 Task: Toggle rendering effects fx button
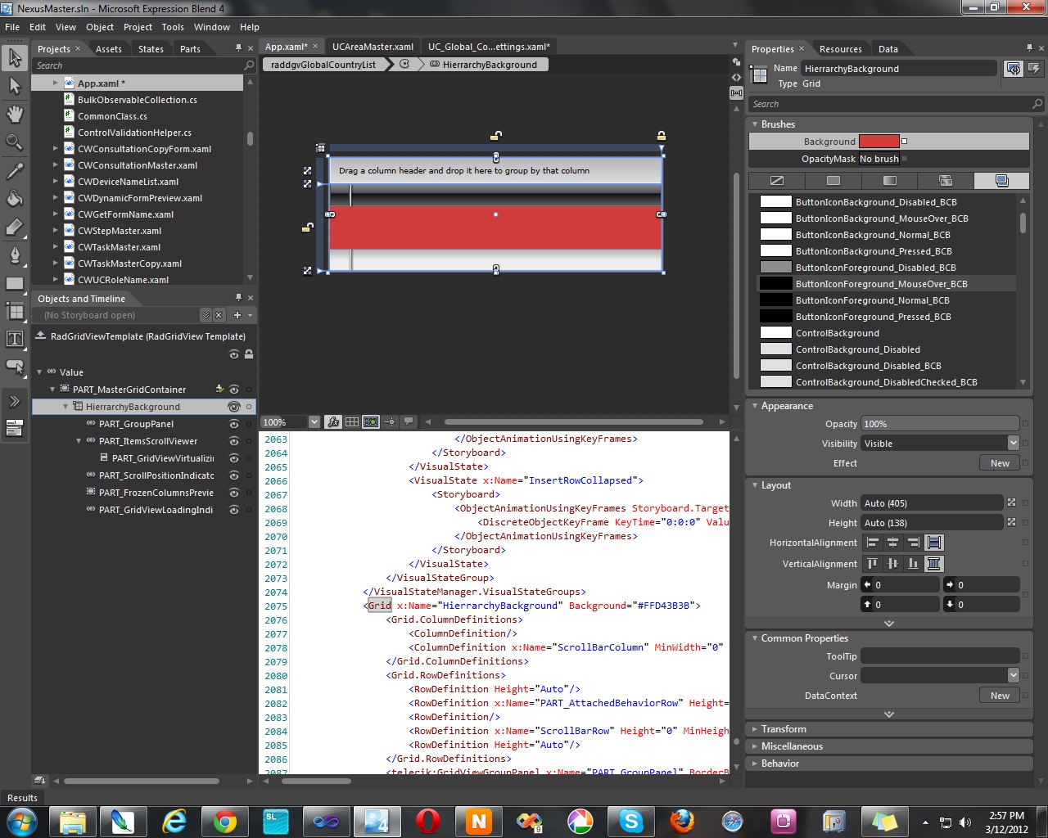[x=333, y=422]
